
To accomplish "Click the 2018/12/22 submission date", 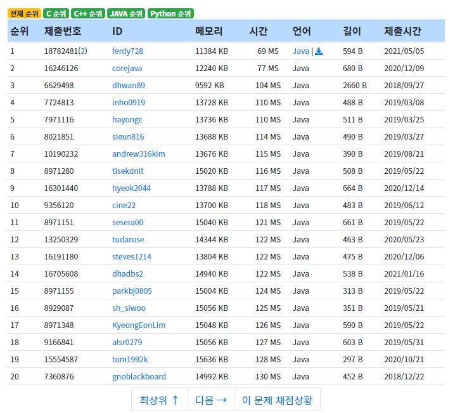I will (x=404, y=377).
